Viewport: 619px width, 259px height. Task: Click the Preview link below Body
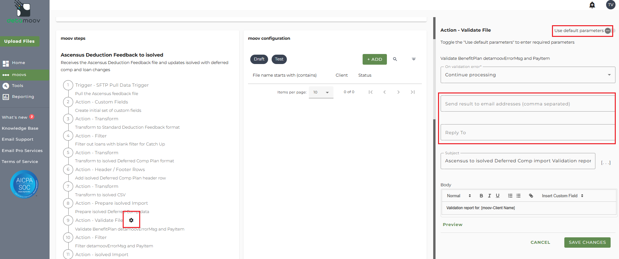pos(452,224)
